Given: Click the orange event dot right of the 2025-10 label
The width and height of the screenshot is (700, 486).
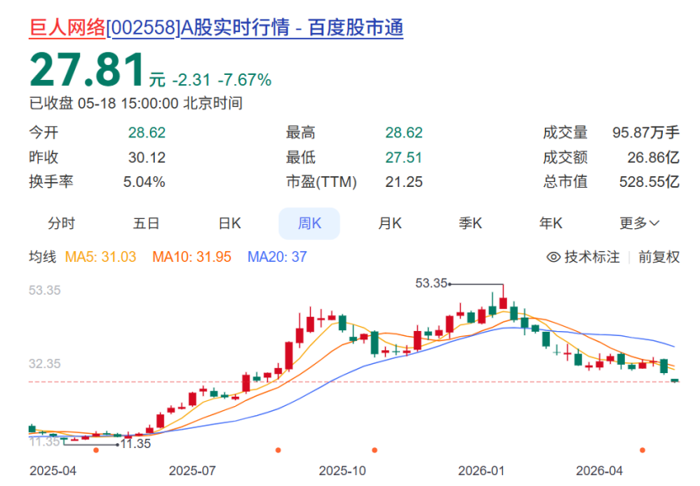Looking at the screenshot, I should (375, 451).
